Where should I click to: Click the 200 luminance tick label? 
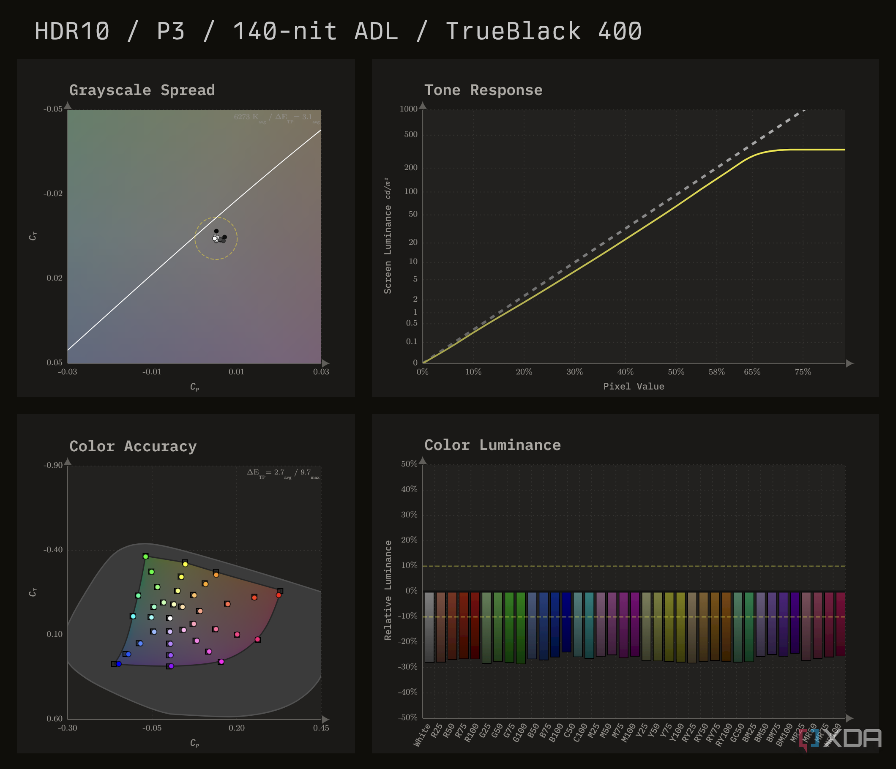pyautogui.click(x=411, y=168)
